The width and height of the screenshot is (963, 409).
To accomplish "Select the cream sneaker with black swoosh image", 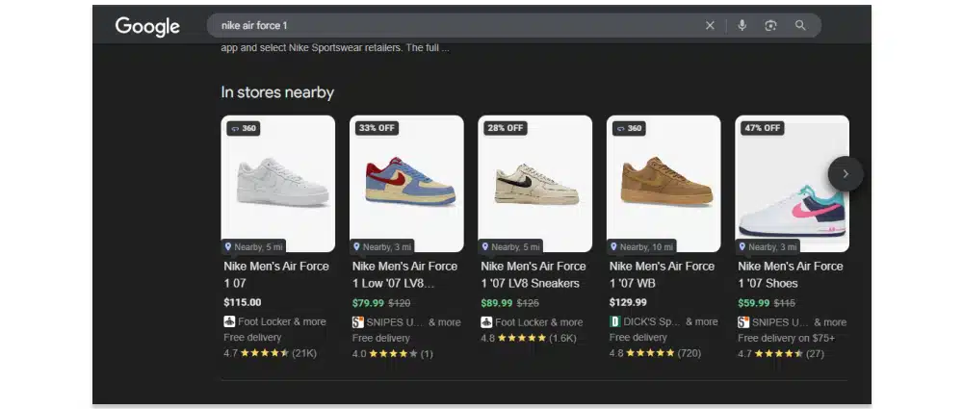I will pos(534,183).
